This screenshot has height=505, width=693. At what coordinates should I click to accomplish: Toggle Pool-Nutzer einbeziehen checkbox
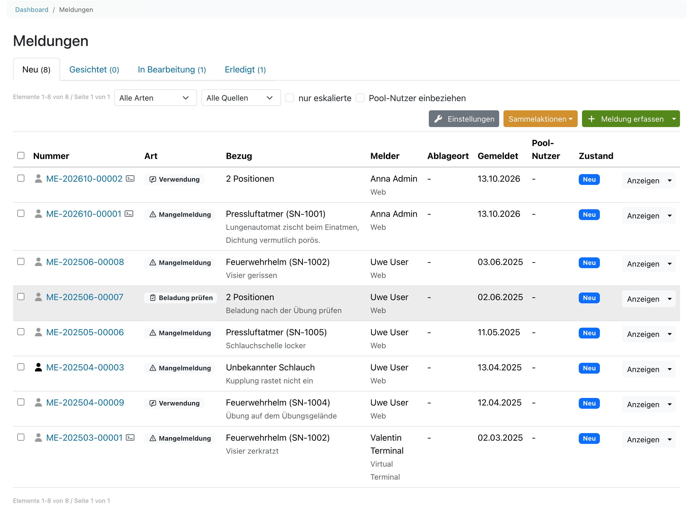click(360, 98)
